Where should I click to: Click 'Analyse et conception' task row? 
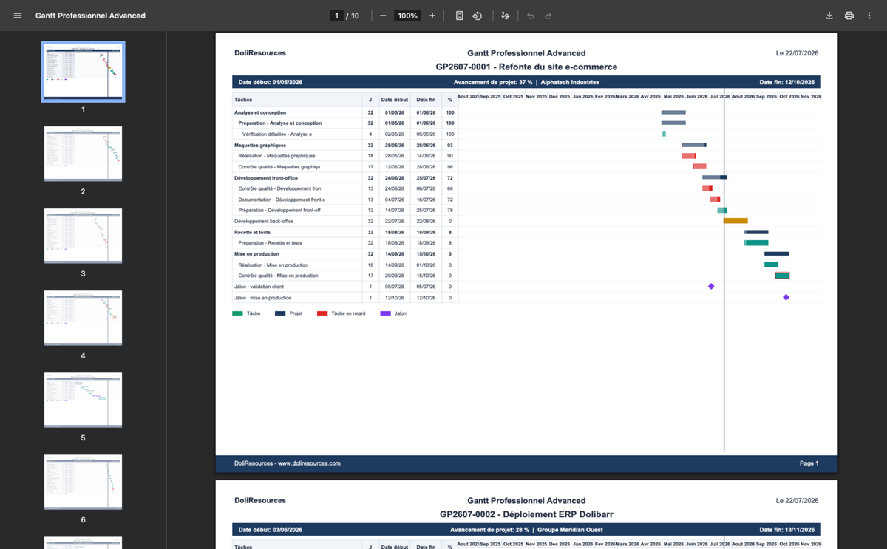click(345, 112)
